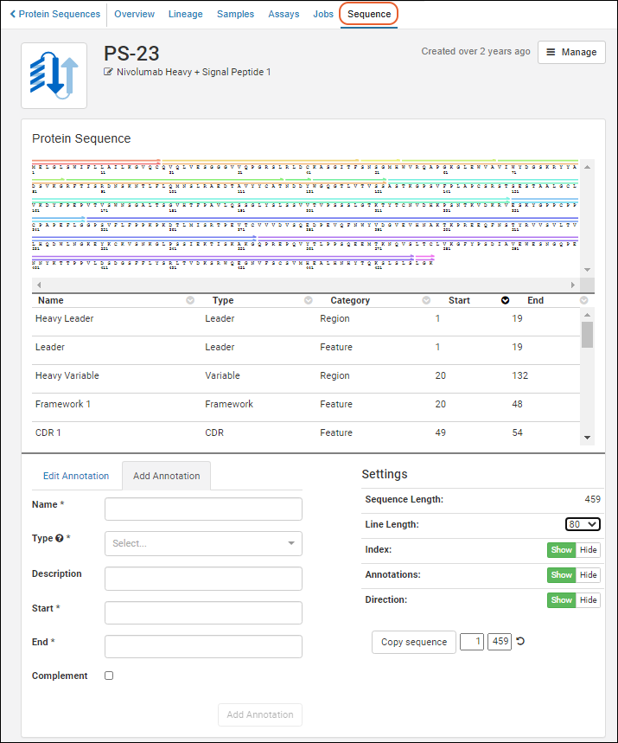
Task: Click the Start column sort arrow icon
Action: 505,301
